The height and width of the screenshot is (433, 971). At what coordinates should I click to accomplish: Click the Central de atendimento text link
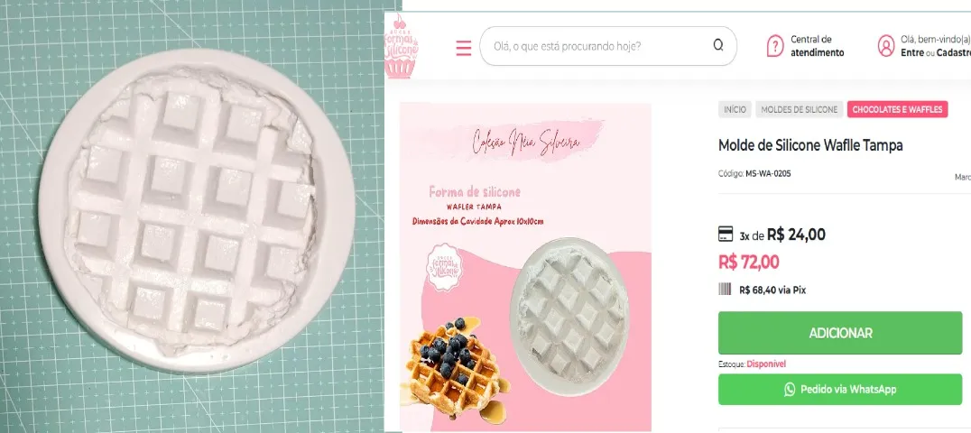coord(817,46)
